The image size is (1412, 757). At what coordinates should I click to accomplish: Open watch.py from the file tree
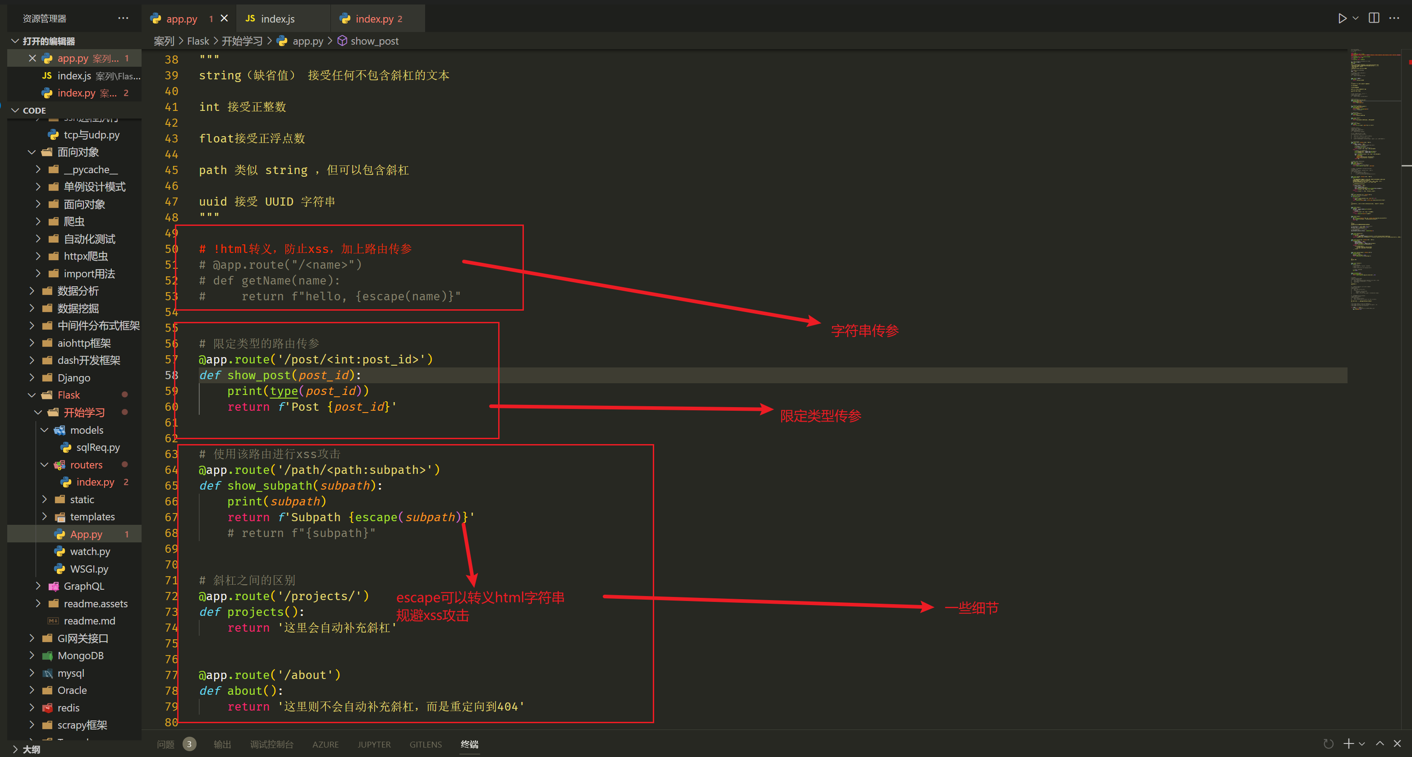coord(89,551)
